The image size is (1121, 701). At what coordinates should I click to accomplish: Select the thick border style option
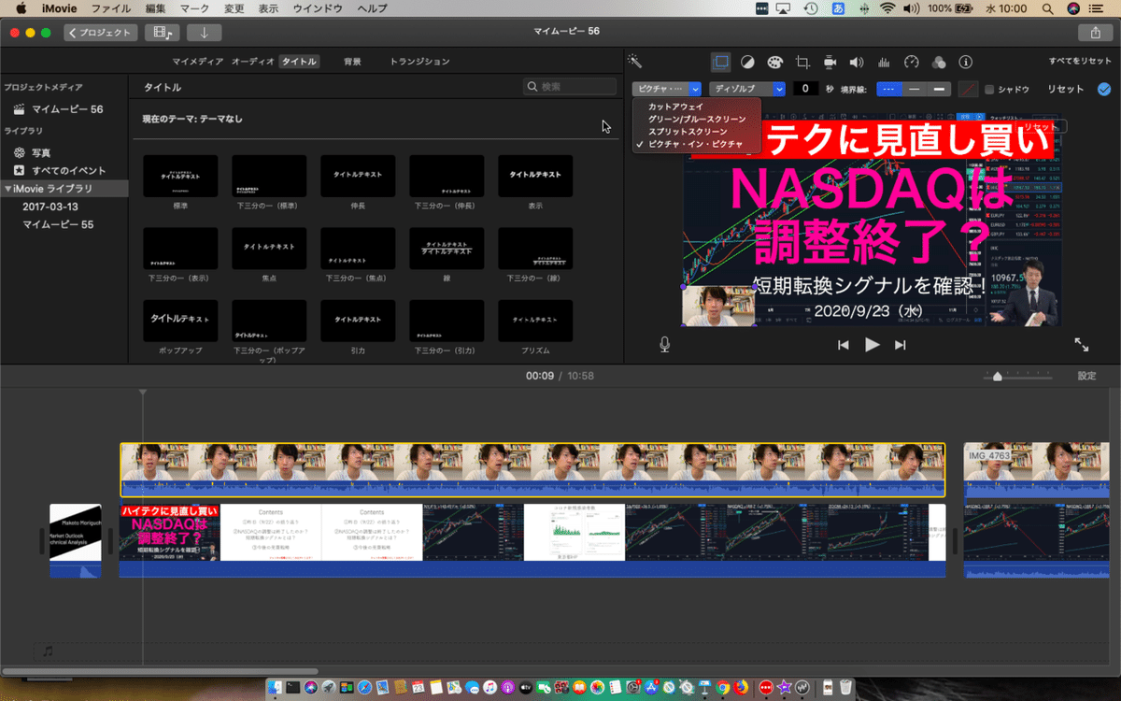(939, 89)
